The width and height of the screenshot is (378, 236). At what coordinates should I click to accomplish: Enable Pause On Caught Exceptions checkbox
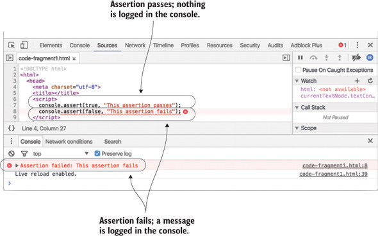coord(298,70)
